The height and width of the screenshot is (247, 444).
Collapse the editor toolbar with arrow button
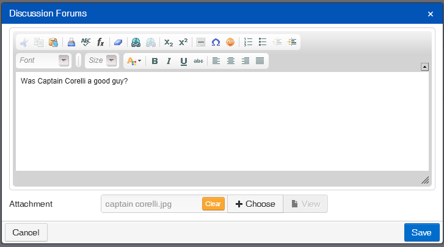pos(424,66)
